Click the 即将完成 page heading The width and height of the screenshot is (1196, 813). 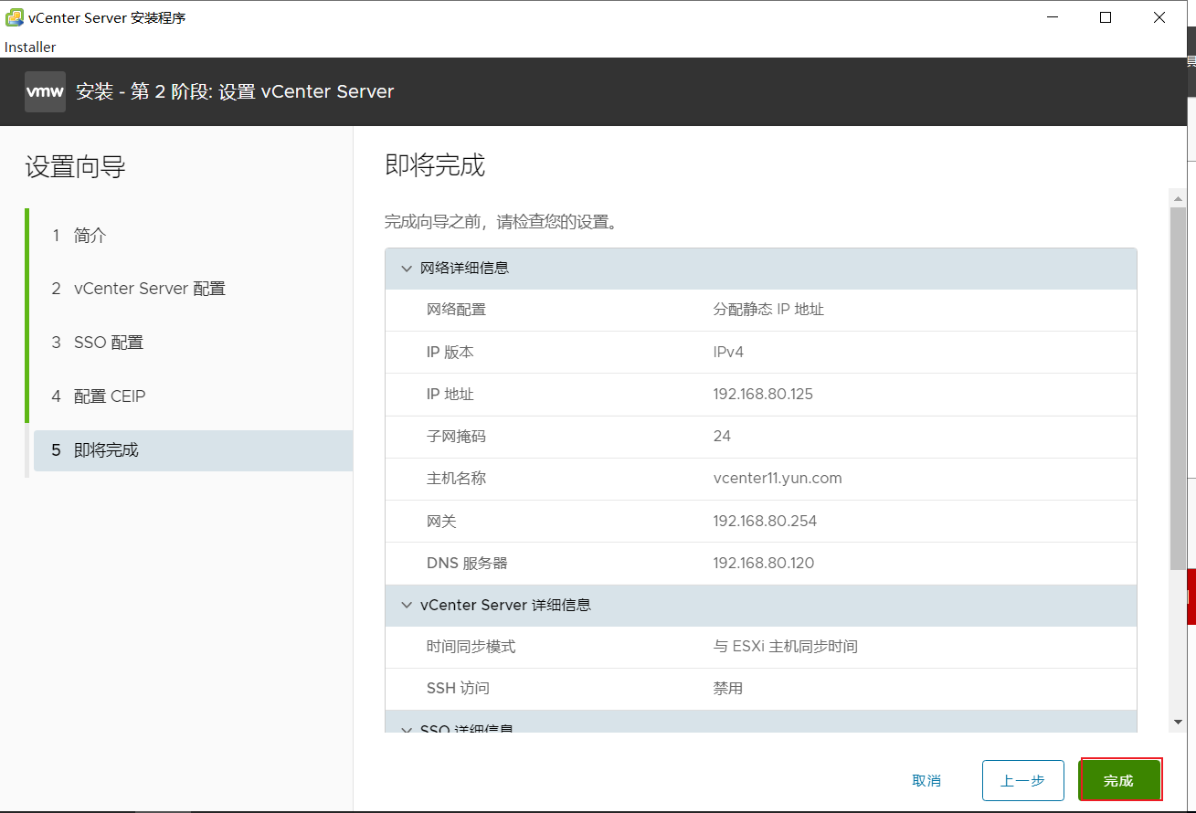(435, 165)
